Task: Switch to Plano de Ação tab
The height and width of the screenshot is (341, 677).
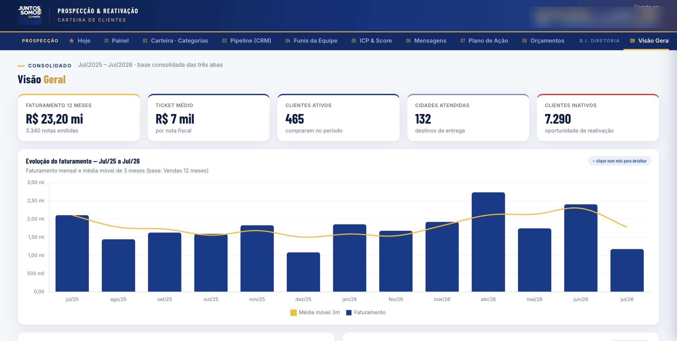Action: 484,41
